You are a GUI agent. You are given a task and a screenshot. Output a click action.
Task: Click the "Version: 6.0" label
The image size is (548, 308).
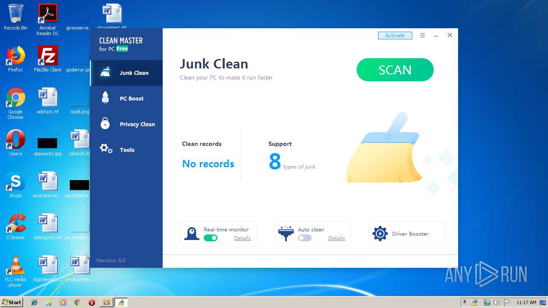coord(111,260)
